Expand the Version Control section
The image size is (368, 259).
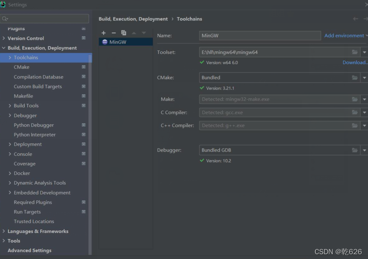[x=4, y=38]
